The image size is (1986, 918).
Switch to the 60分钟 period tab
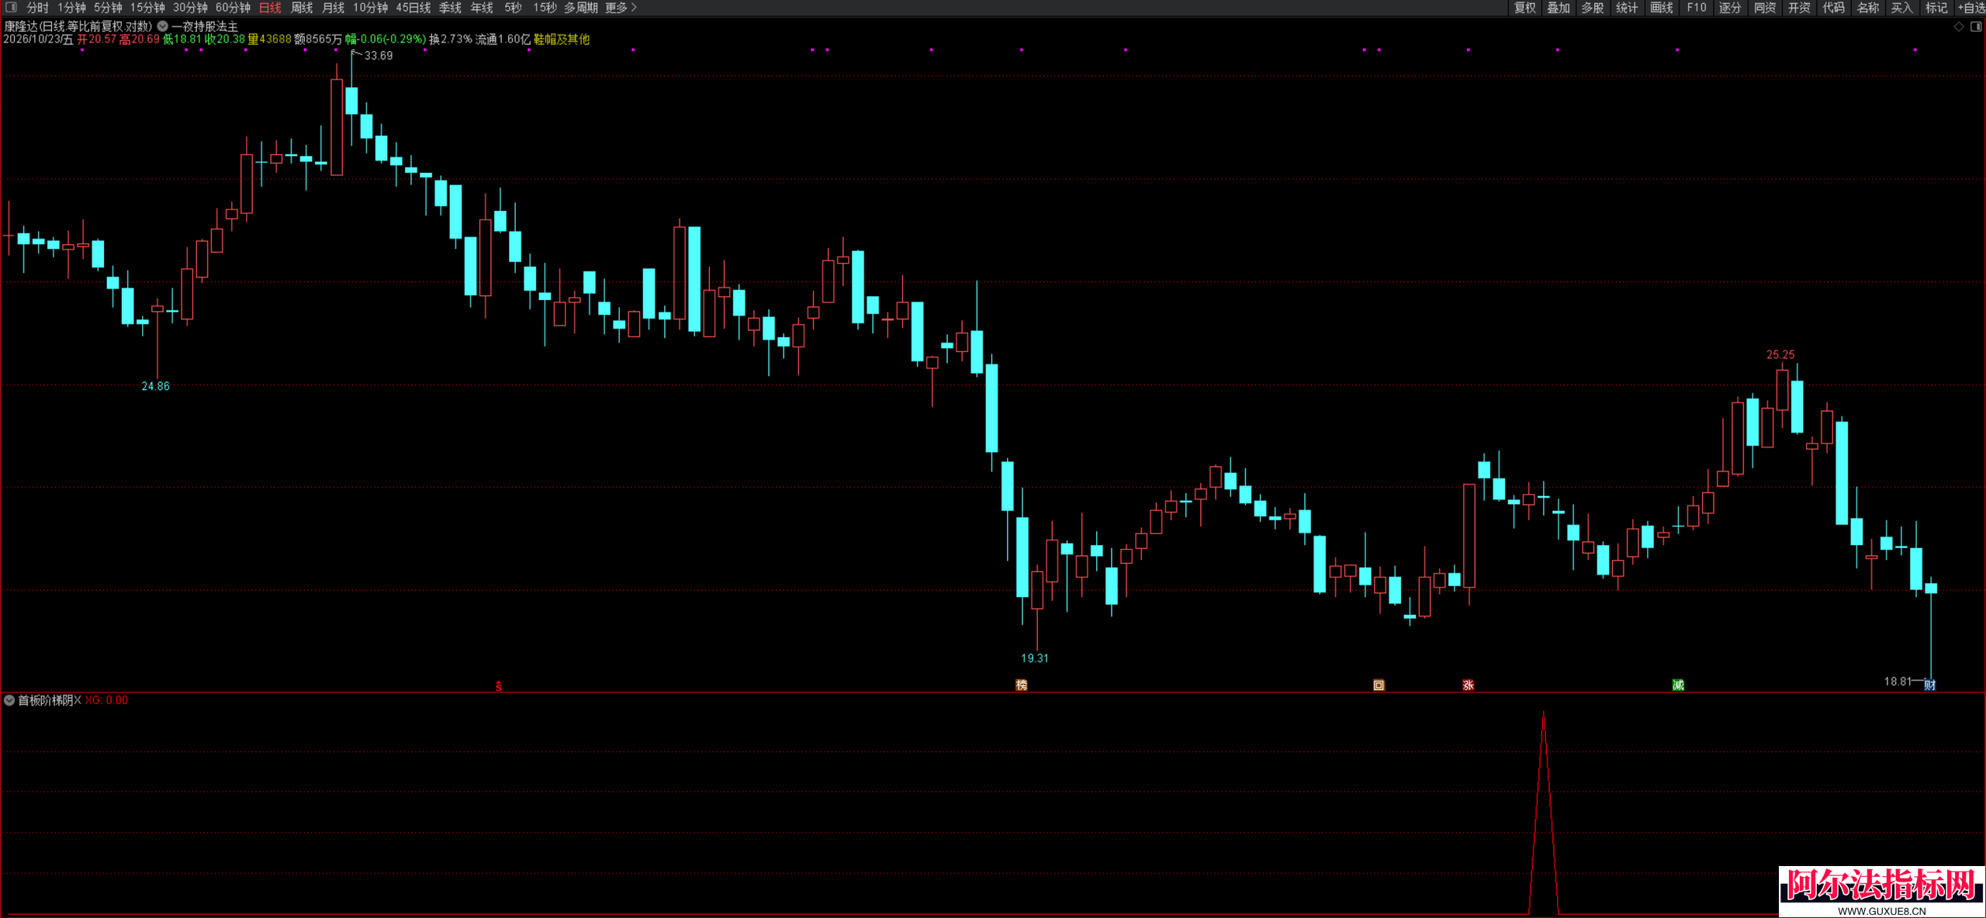233,8
